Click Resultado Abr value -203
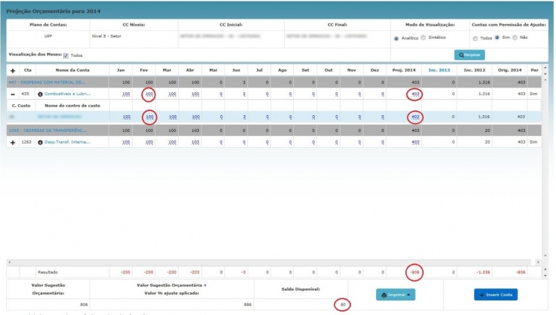The image size is (556, 315). pyautogui.click(x=195, y=273)
